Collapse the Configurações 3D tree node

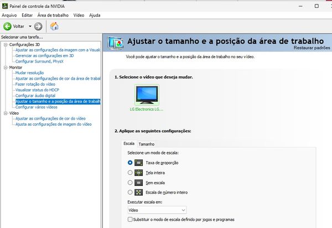pyautogui.click(x=6, y=44)
